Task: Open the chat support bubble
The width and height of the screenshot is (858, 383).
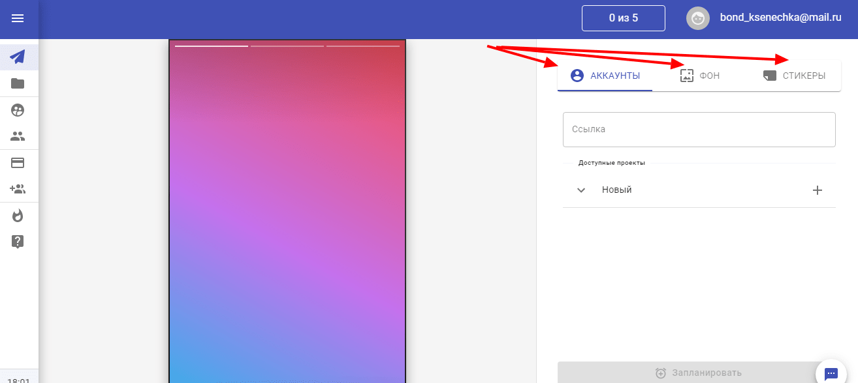Action: point(831,373)
